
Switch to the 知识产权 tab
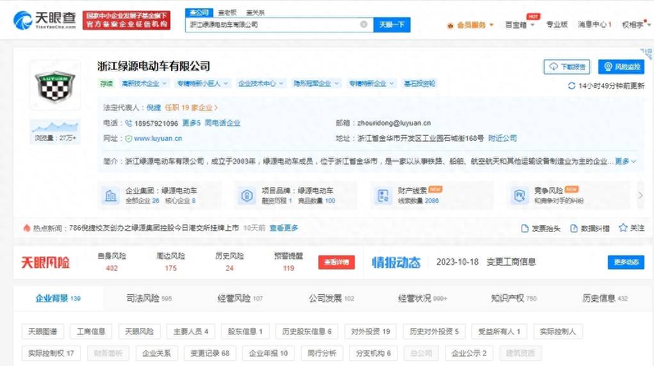[513, 298]
